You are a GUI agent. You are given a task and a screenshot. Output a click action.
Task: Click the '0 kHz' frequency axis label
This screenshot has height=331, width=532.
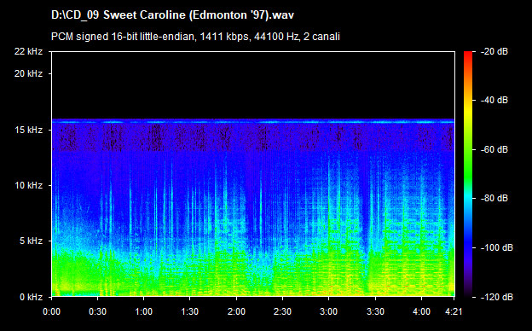[31, 297]
